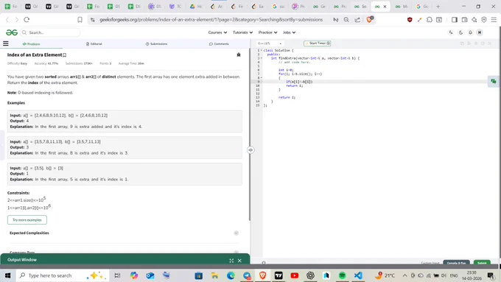Open browser extensions puzzle icon
This screenshot has height=282, width=501.
tap(430, 20)
